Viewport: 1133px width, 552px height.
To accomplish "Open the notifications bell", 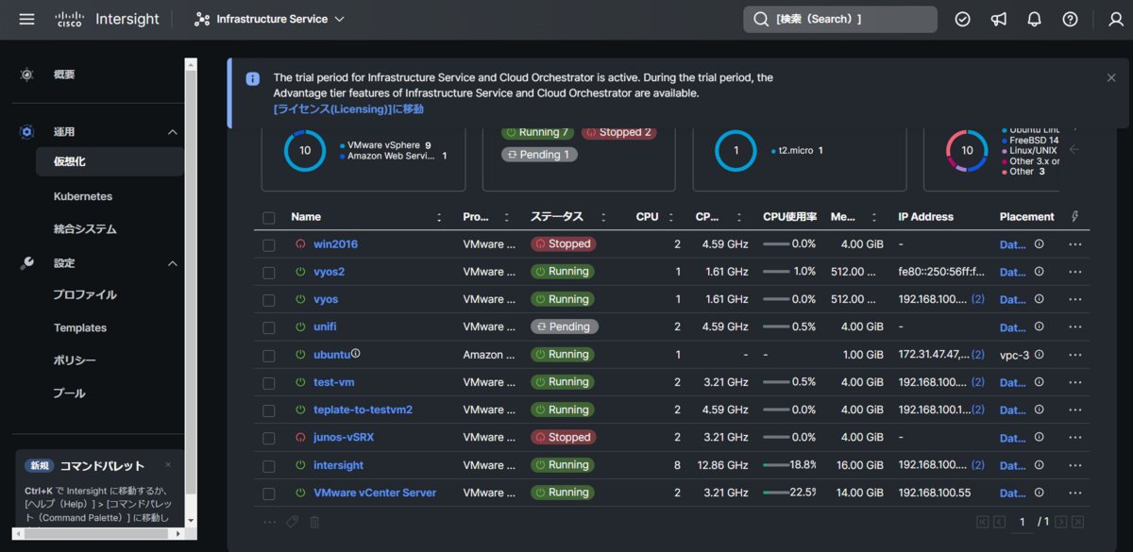I will pos(1034,19).
